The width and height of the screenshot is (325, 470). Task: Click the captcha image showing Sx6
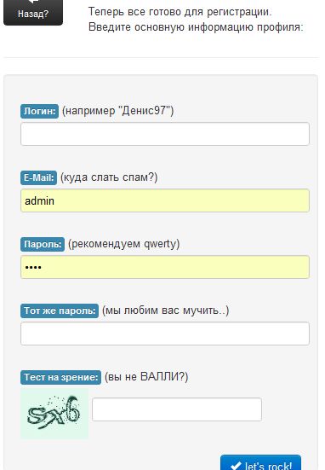click(54, 414)
